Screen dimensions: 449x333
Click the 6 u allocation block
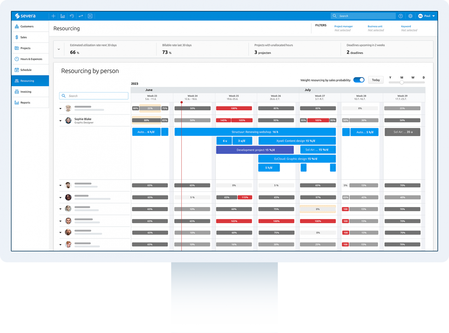click(224, 141)
